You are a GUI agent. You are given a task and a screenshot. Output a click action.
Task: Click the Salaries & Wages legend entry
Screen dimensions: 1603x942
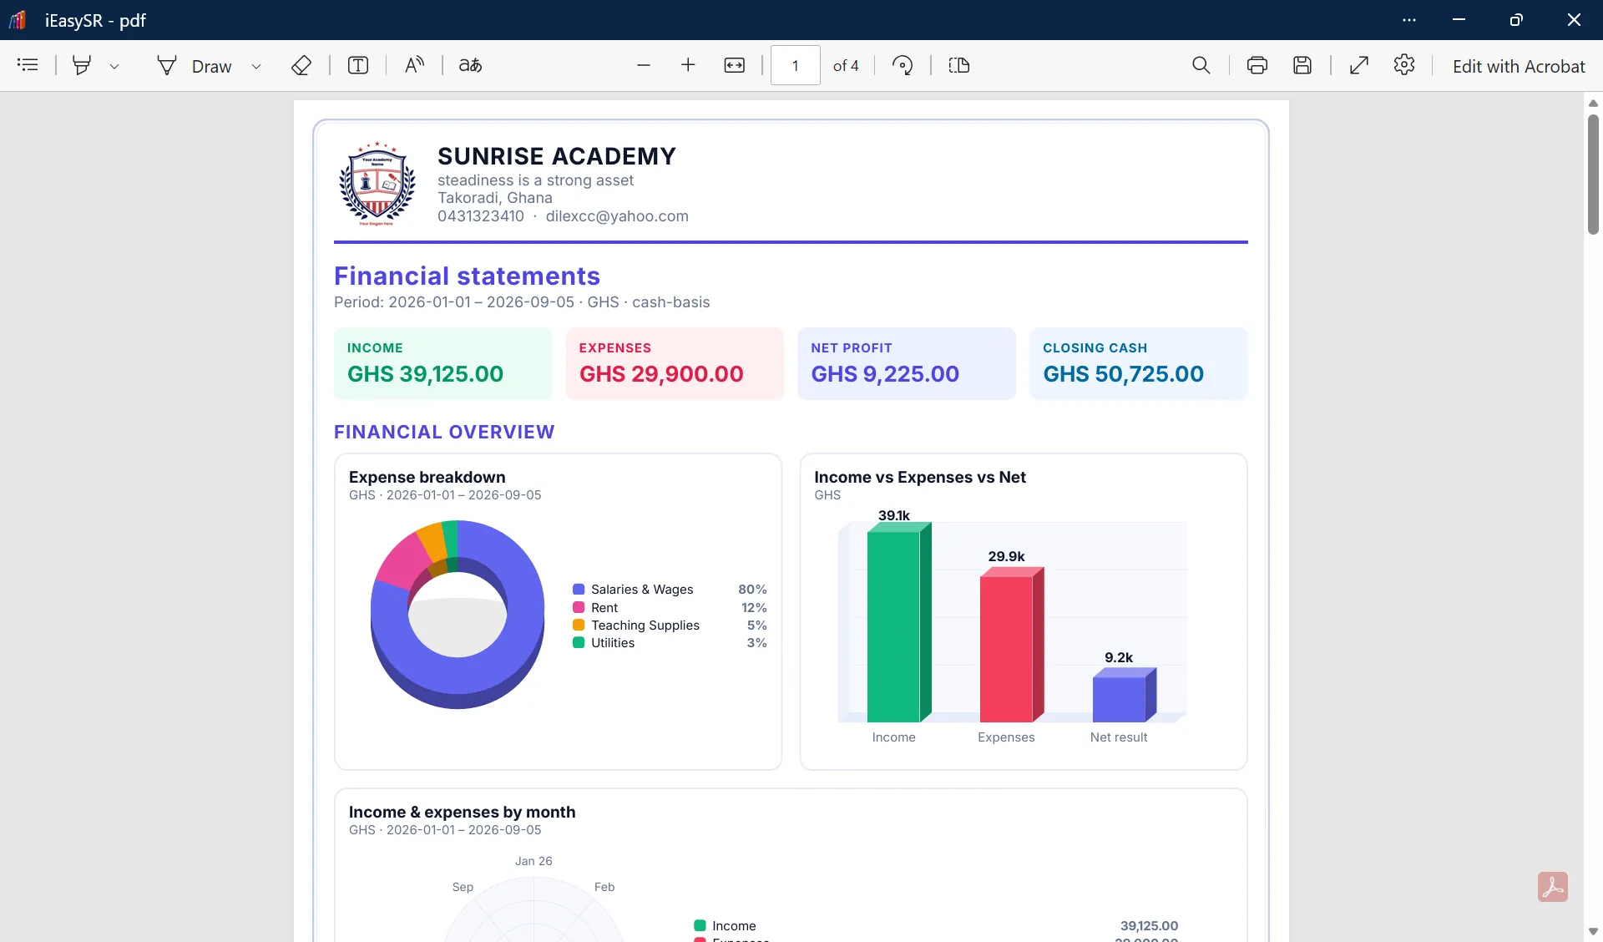(x=670, y=590)
